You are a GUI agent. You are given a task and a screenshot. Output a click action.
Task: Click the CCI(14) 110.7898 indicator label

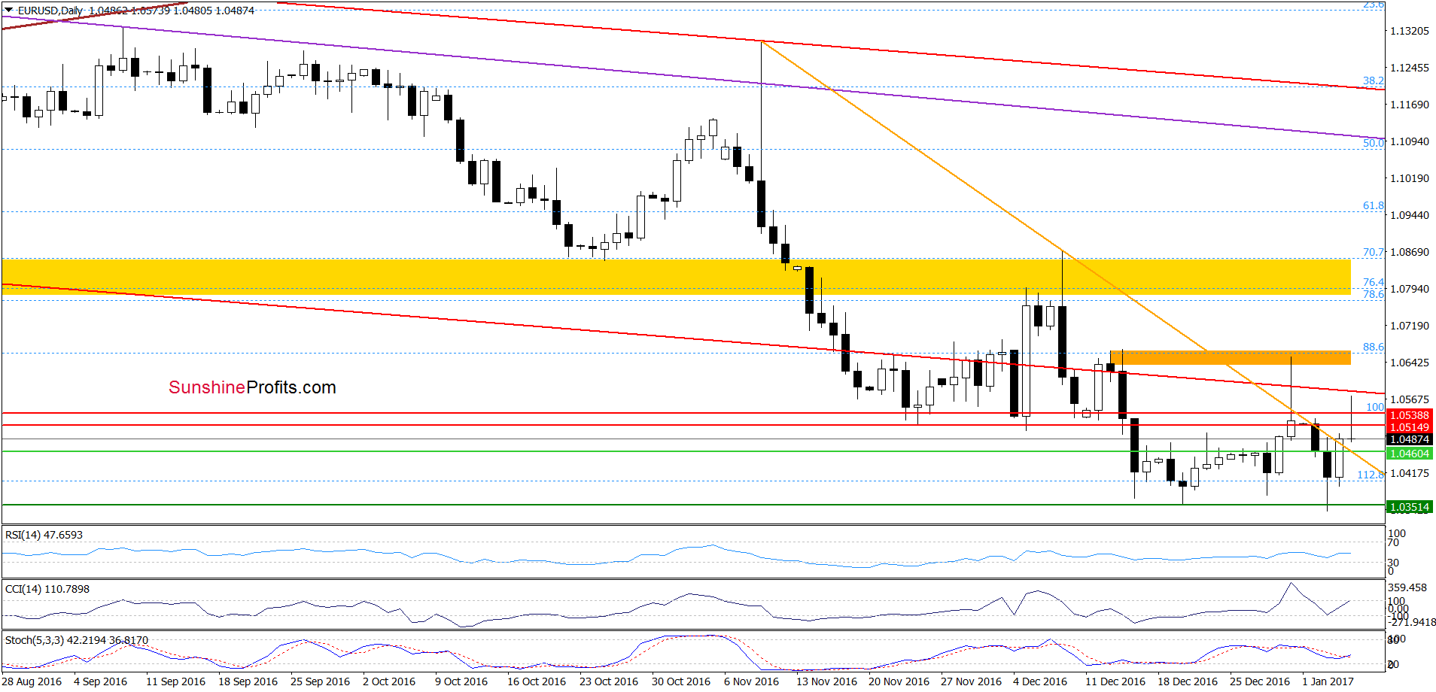tap(47, 589)
